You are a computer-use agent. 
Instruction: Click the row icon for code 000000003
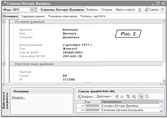[82, 106]
